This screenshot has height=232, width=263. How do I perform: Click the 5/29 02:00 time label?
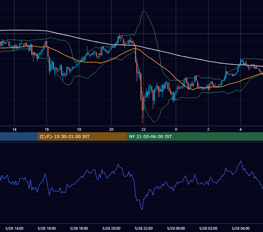point(208,228)
